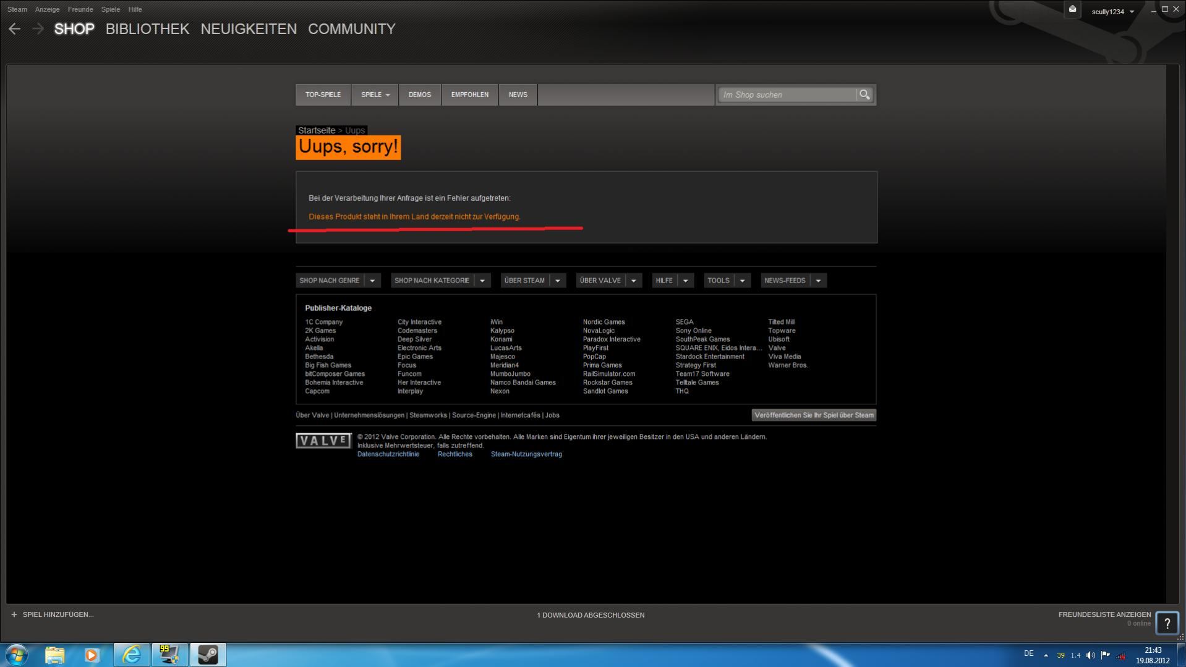Viewport: 1186px width, 667px height.
Task: Click the question mark help icon
Action: click(x=1167, y=623)
